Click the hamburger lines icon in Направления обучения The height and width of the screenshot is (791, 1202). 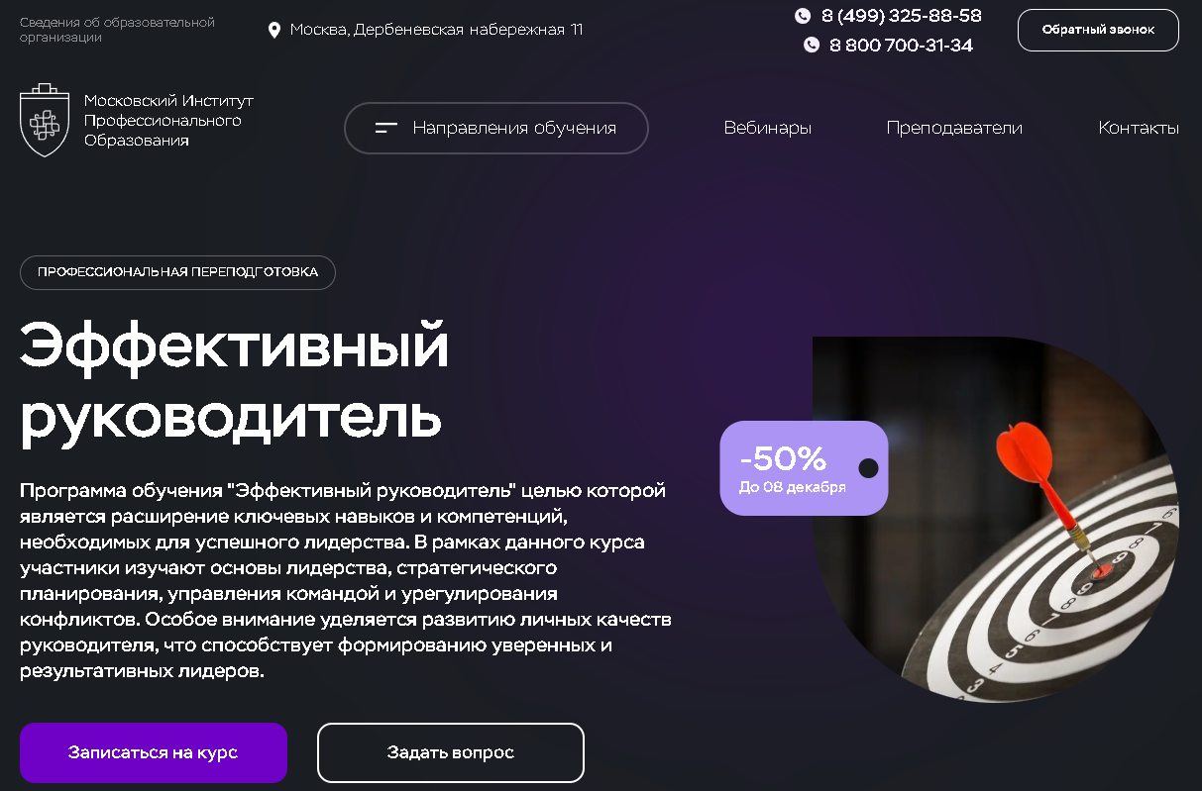click(386, 128)
